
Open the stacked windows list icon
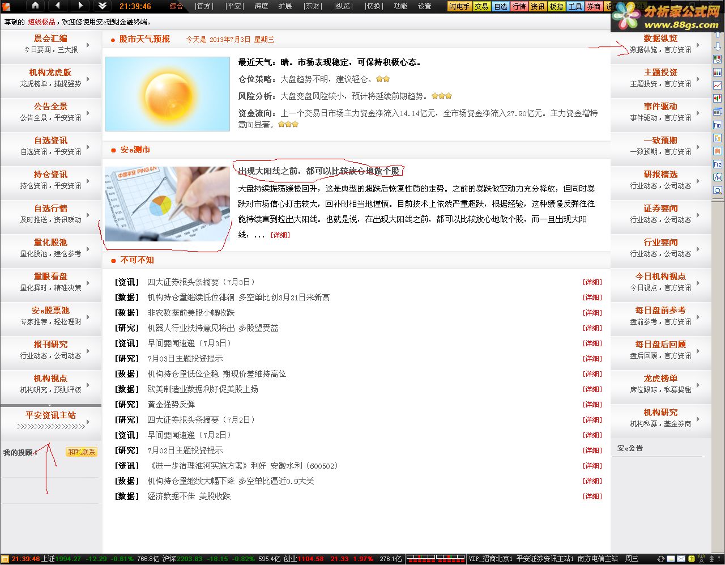point(718,112)
